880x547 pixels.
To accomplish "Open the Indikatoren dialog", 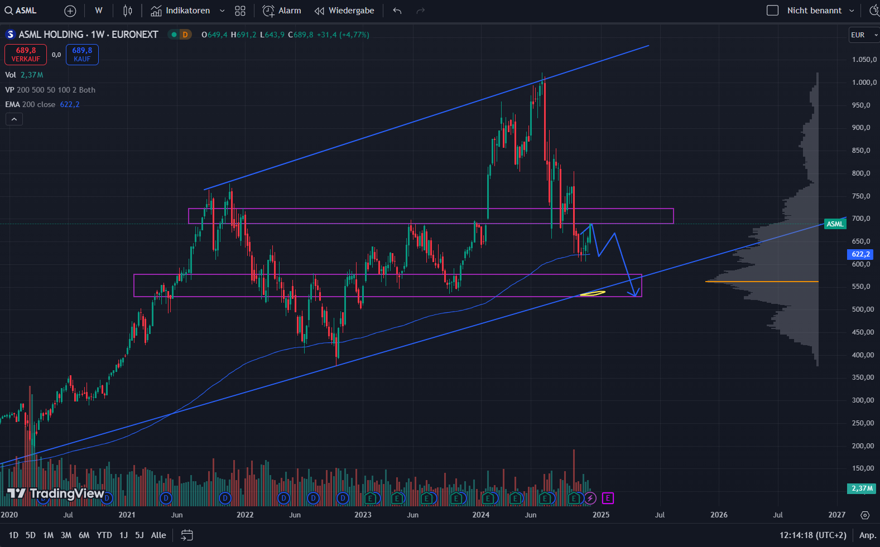I will coord(180,11).
